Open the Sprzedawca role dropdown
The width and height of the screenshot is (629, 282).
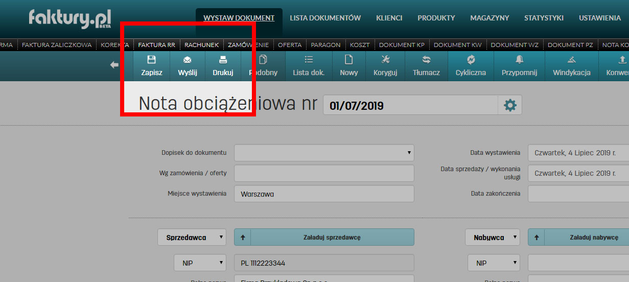[192, 237]
